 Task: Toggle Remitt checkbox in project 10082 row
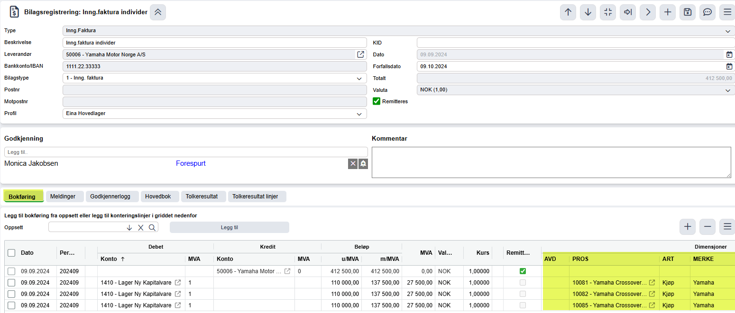[523, 294]
